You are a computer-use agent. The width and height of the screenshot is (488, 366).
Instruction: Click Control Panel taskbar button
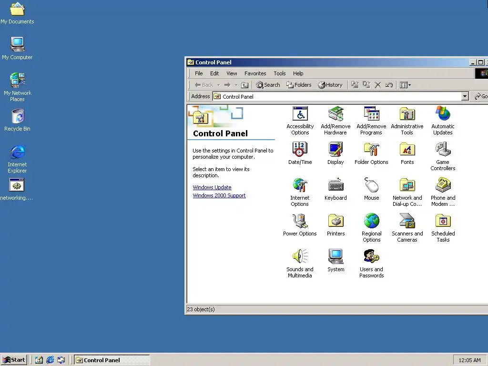pos(112,360)
